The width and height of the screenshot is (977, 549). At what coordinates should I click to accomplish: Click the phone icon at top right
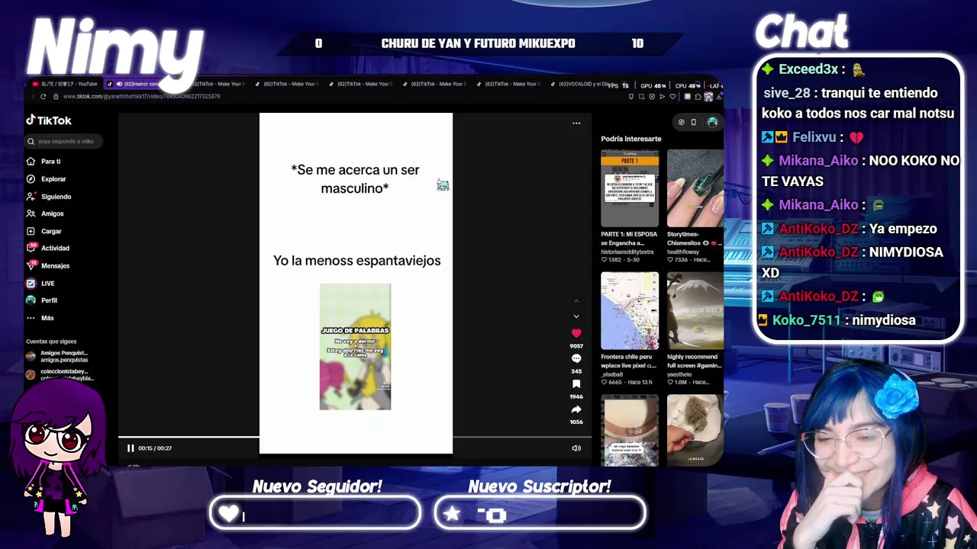pos(693,122)
